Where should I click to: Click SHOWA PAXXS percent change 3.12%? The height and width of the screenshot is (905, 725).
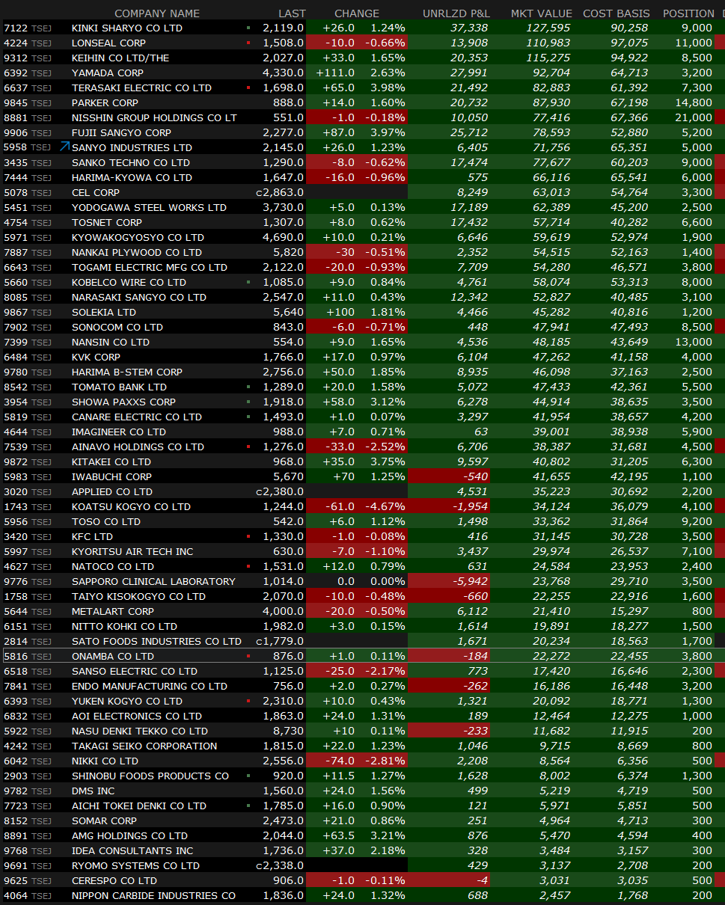pyautogui.click(x=388, y=402)
